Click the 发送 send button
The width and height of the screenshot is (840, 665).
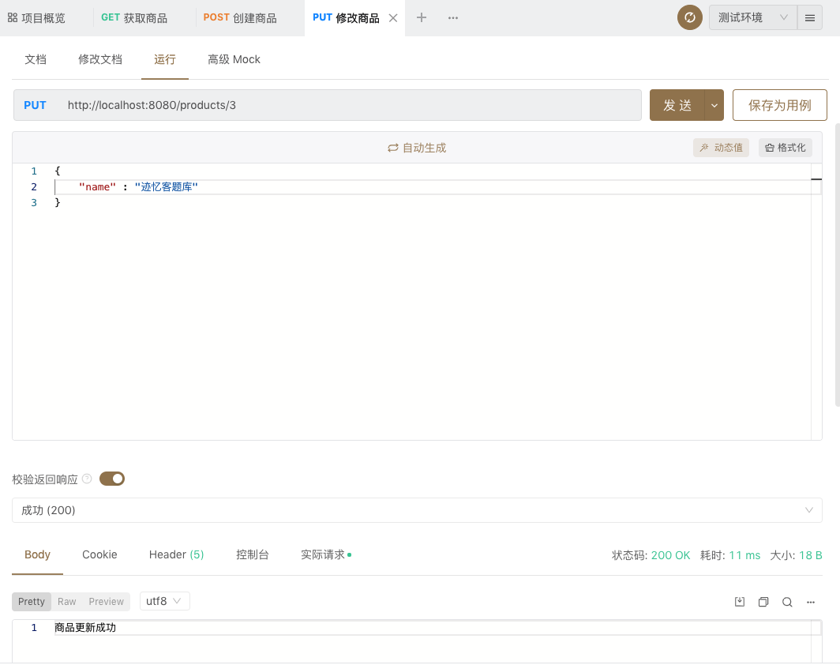677,105
